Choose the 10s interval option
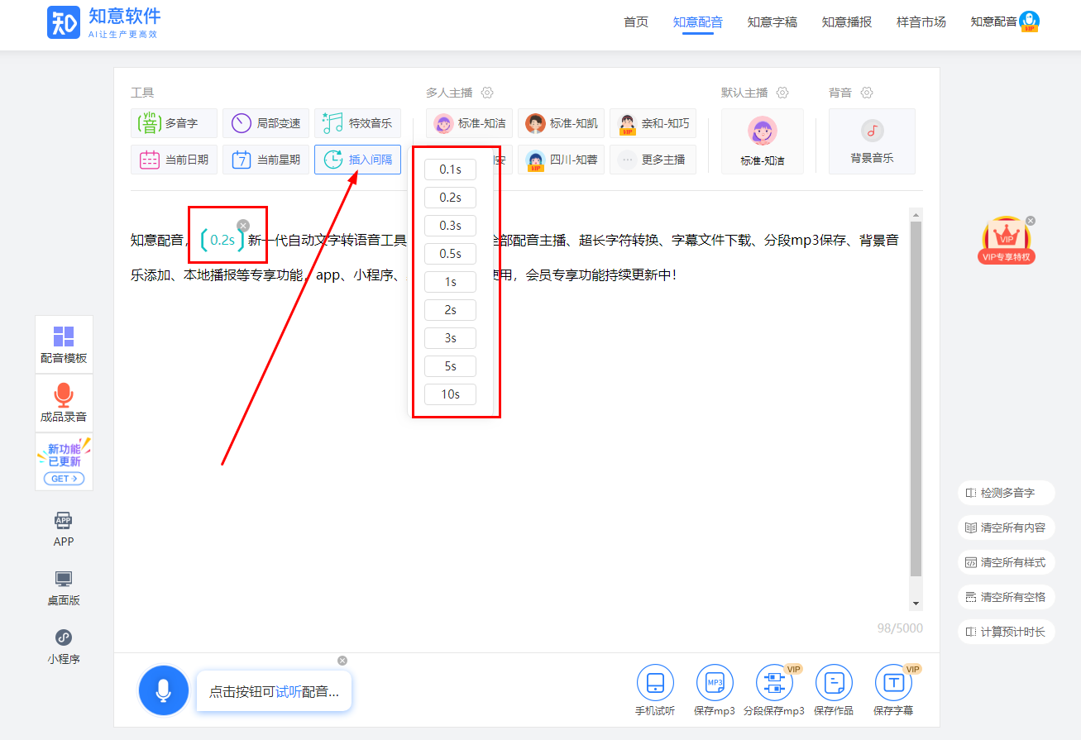This screenshot has height=740, width=1081. coord(450,394)
